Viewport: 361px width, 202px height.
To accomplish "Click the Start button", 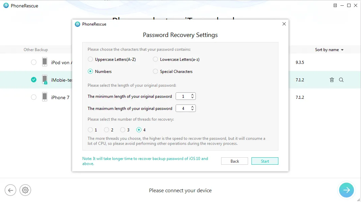I will point(265,161).
